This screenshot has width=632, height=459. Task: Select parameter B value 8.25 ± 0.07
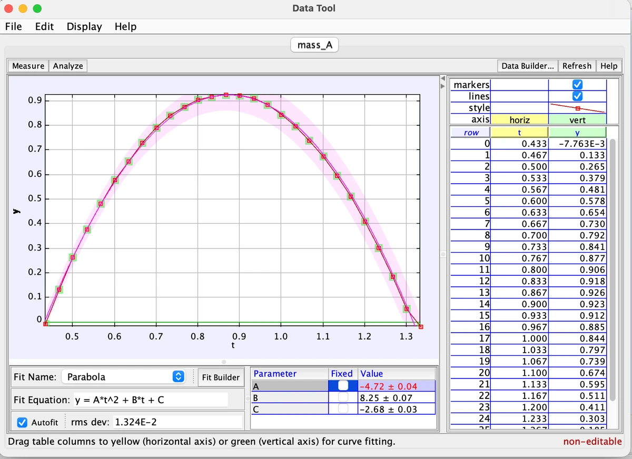tap(397, 397)
